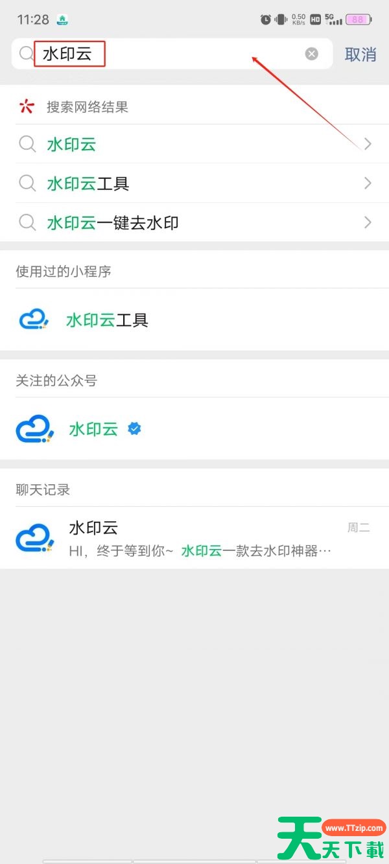Expand the 水印云工具 suggestion chevron

point(368,183)
